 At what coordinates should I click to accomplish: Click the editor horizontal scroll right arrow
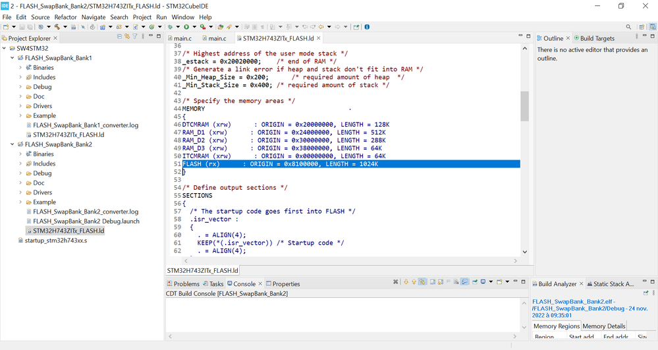tap(515, 261)
